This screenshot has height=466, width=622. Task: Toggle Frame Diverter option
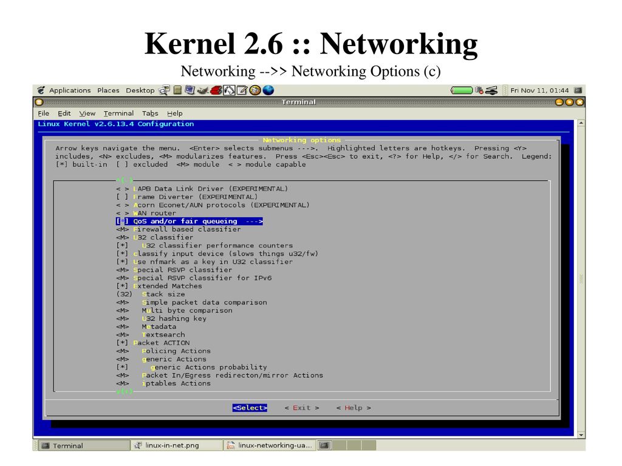(x=187, y=197)
